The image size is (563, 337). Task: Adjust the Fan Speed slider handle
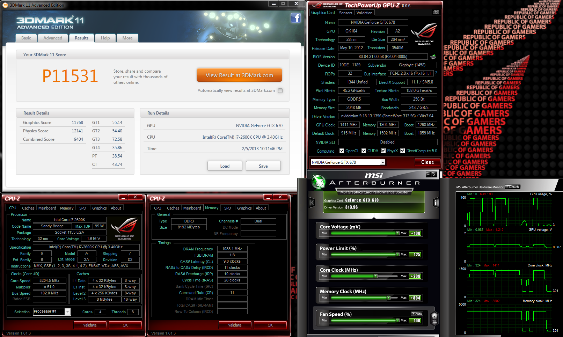[x=398, y=320]
